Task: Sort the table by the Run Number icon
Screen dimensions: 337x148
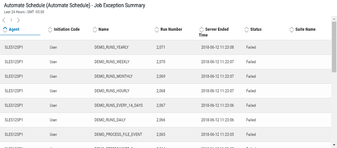Action: pos(156,29)
